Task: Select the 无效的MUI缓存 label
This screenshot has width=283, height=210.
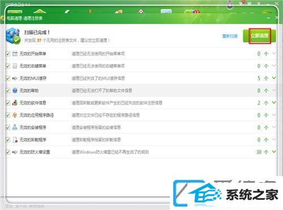Action: 33,78
